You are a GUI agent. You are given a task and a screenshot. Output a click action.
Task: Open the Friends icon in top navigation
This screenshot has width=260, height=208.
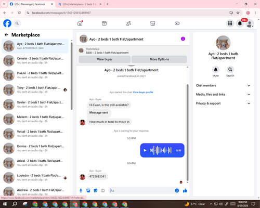(x=128, y=23)
